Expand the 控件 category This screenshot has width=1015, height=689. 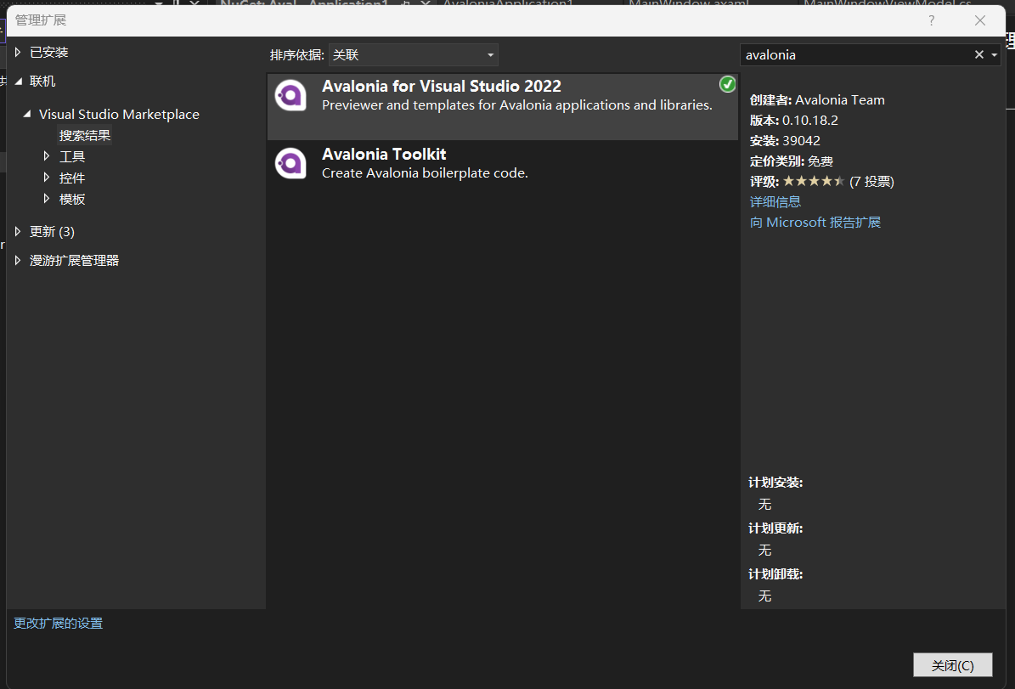click(x=47, y=177)
